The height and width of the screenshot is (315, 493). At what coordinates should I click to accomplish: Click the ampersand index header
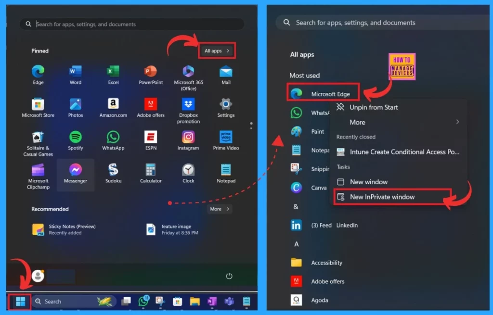296,207
